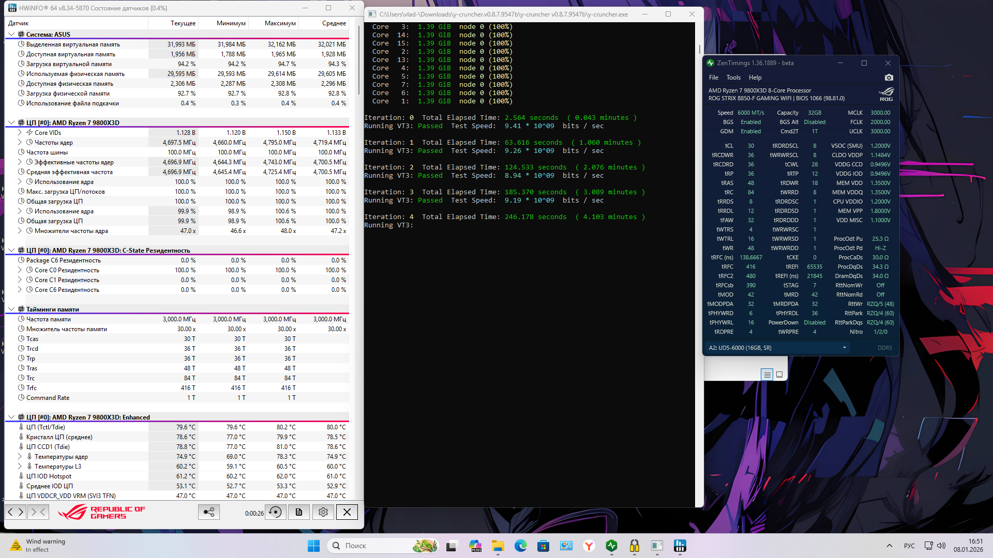Collapse the Тайминги памяти section
This screenshot has height=558, width=993.
(x=11, y=309)
